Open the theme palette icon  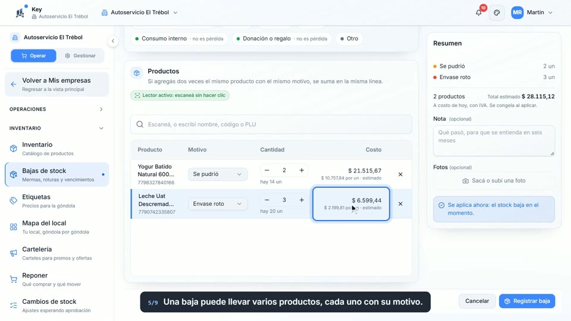[497, 12]
